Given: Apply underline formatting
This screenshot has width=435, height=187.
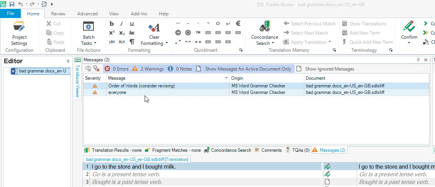Looking at the screenshot, I should (132, 24).
